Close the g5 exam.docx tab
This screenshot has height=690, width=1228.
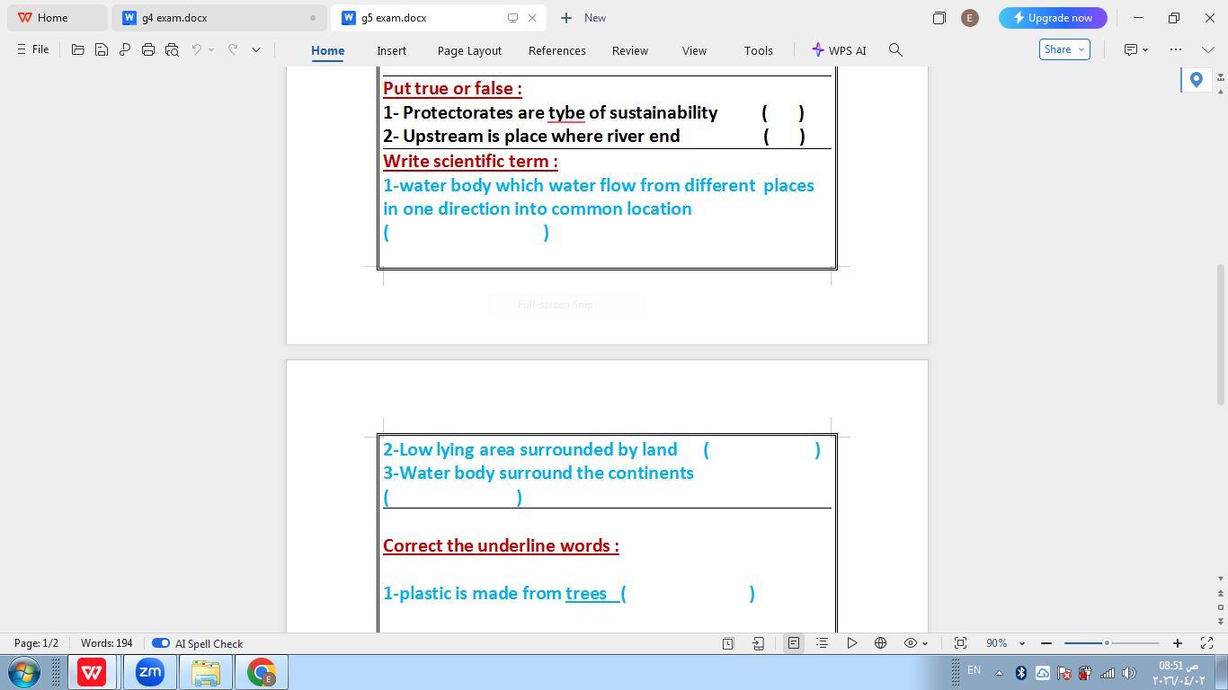[x=532, y=18]
